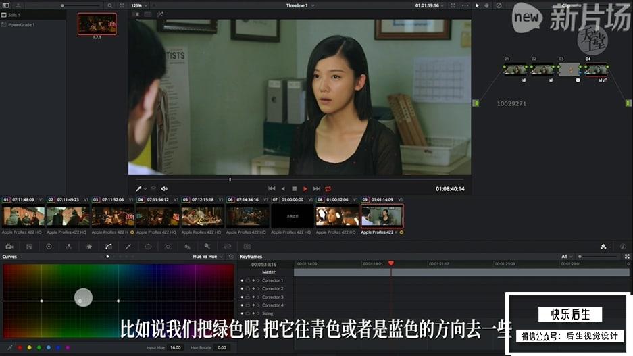Click the Input Hue value field
The image size is (633, 356).
click(176, 347)
